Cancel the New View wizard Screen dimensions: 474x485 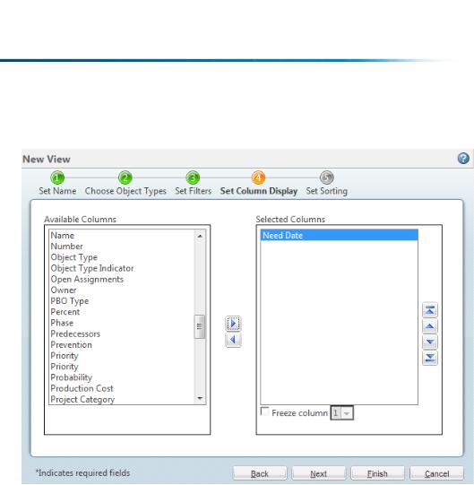tap(437, 473)
